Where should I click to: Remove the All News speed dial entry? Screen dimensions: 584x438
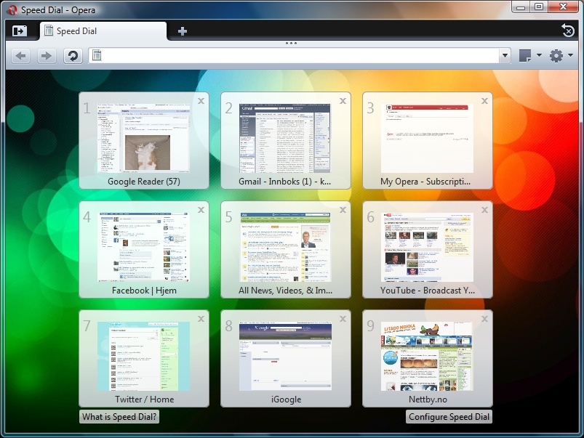(343, 210)
